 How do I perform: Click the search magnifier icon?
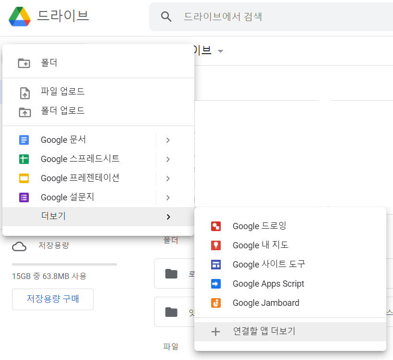(166, 16)
